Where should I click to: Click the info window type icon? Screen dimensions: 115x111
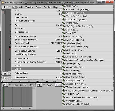4,7
